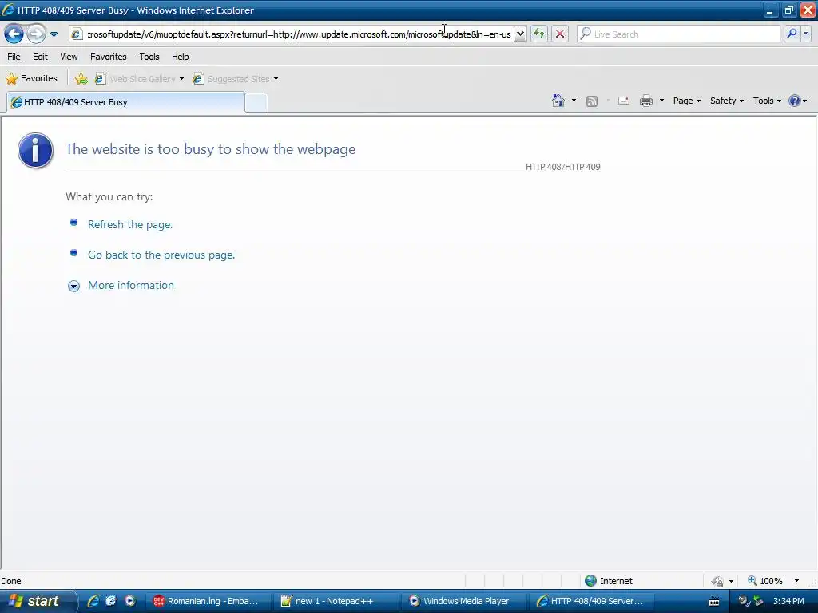Open the Help menu

click(x=181, y=57)
